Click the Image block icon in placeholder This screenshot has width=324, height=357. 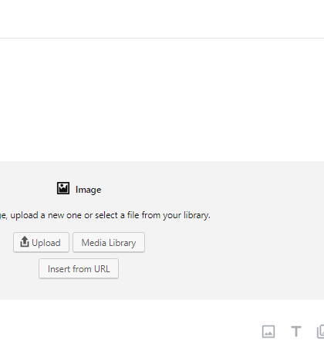63,188
